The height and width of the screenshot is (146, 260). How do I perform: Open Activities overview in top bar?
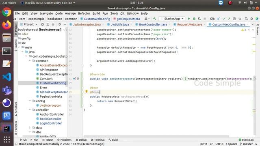(x=9, y=3)
